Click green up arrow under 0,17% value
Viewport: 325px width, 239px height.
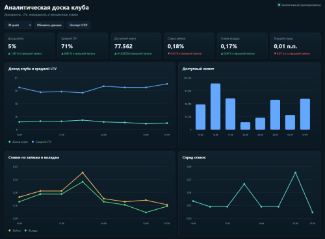pyautogui.click(x=222, y=53)
